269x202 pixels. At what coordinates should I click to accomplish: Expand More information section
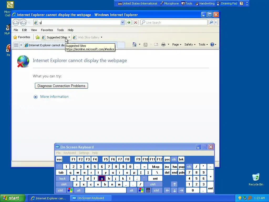coord(51,97)
